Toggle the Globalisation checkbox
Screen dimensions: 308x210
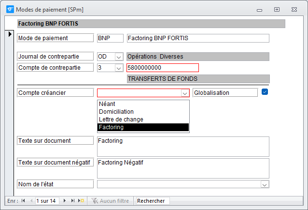point(265,92)
